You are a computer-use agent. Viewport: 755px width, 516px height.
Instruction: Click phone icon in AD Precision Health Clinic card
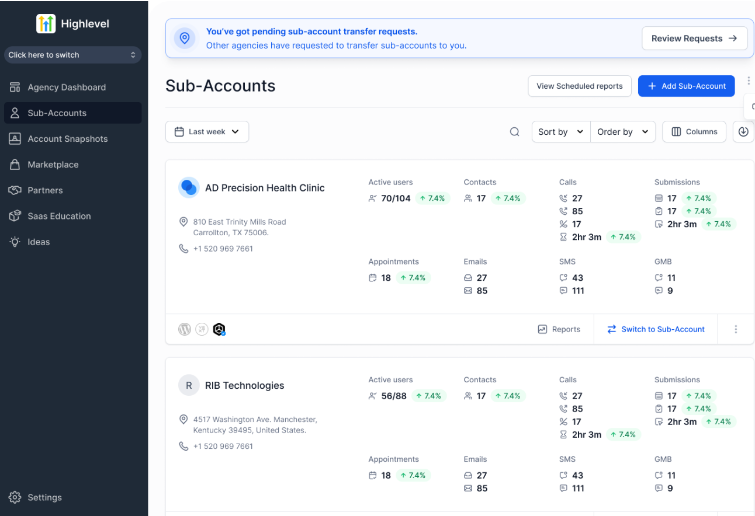183,249
